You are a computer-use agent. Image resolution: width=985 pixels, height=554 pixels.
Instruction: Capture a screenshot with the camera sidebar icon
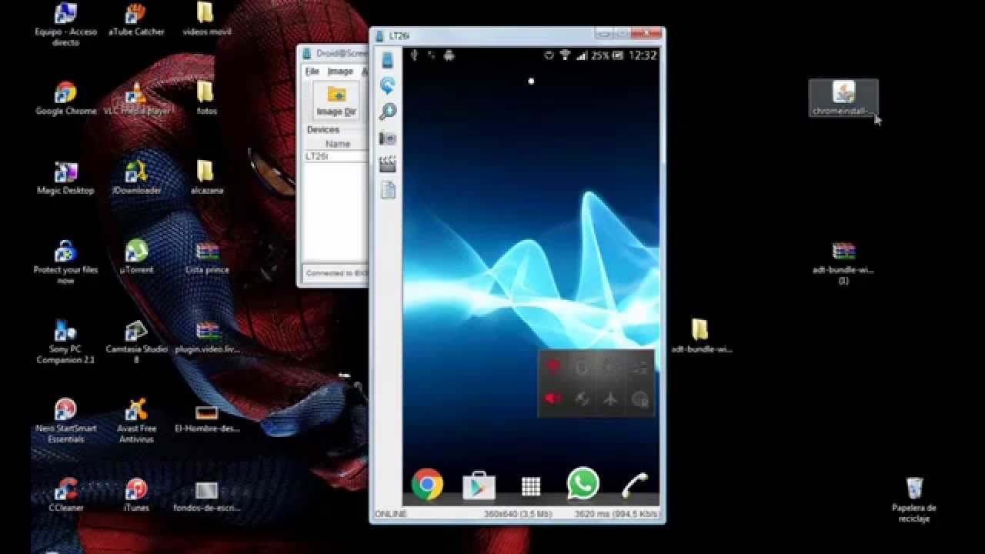pos(388,138)
